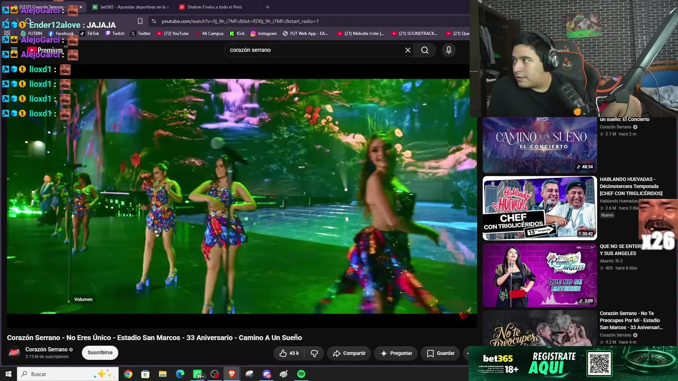Open the (72) YouTube bookmark

click(173, 33)
